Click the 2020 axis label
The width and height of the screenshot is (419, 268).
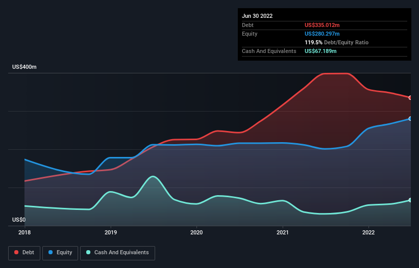pyautogui.click(x=196, y=232)
